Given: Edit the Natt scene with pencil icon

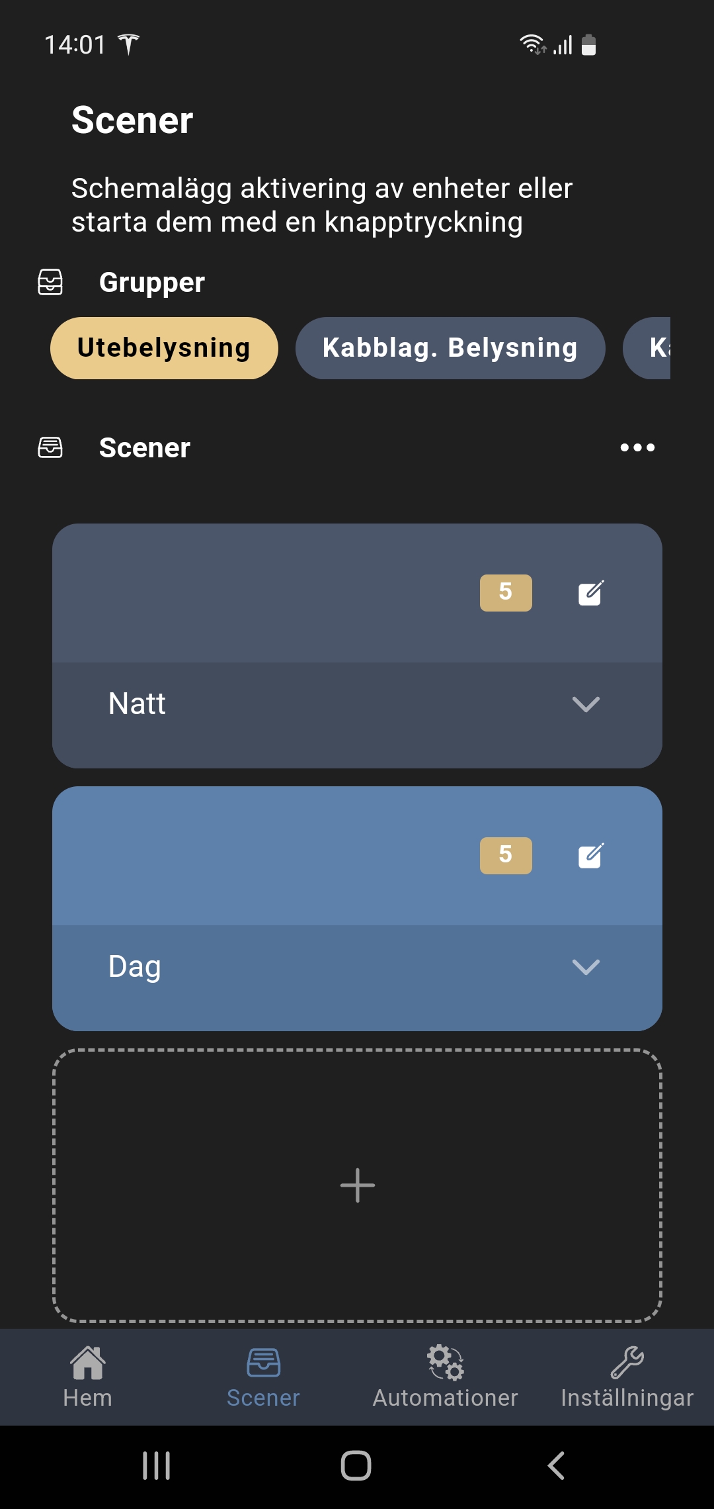Looking at the screenshot, I should point(590,593).
